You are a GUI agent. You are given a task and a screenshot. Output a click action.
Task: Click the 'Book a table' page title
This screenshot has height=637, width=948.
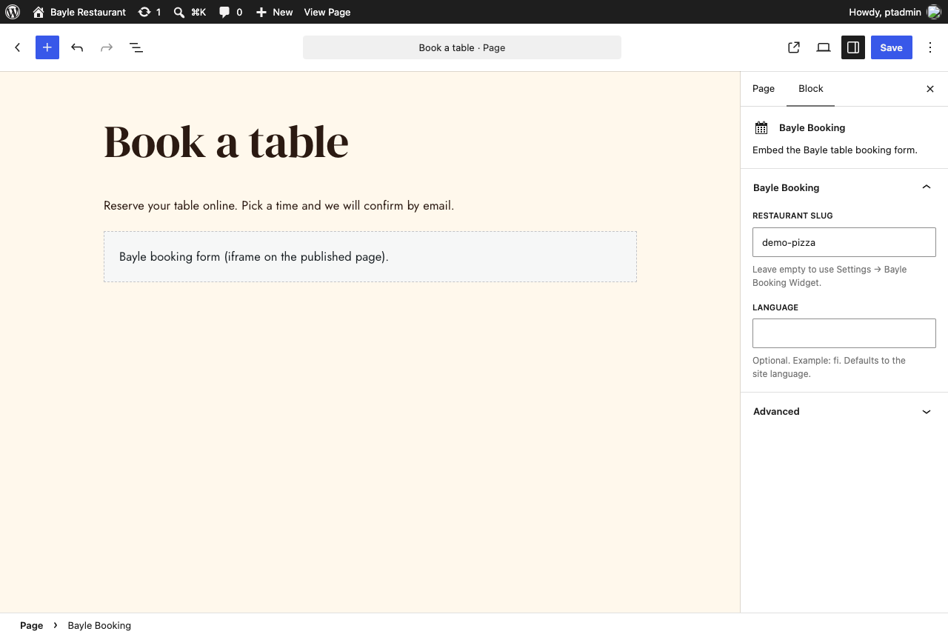(x=226, y=141)
